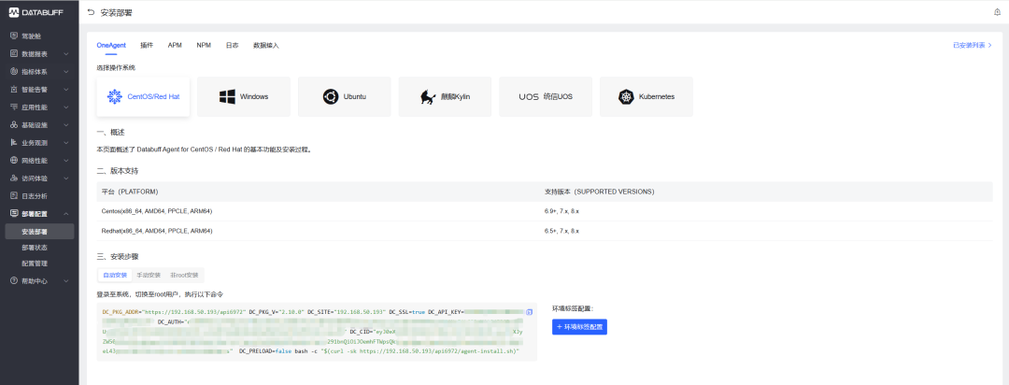Click the 基础设施 sidebar icon

pyautogui.click(x=14, y=125)
